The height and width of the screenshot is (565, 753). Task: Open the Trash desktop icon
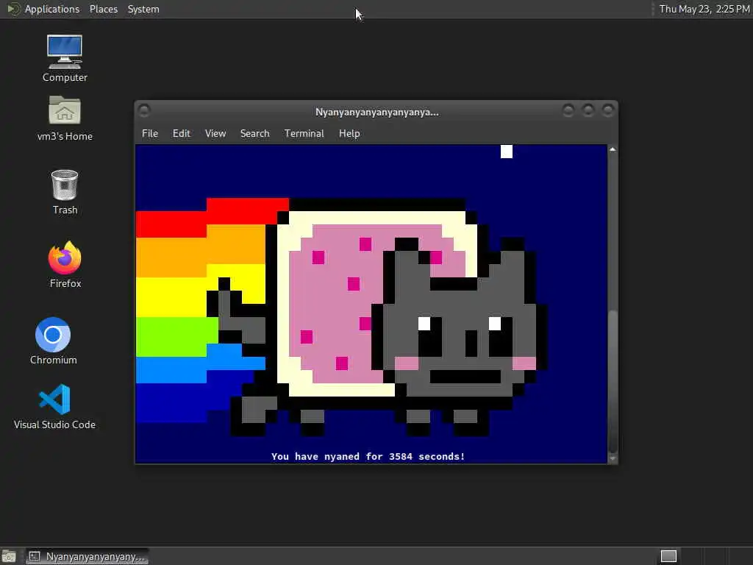tap(65, 192)
